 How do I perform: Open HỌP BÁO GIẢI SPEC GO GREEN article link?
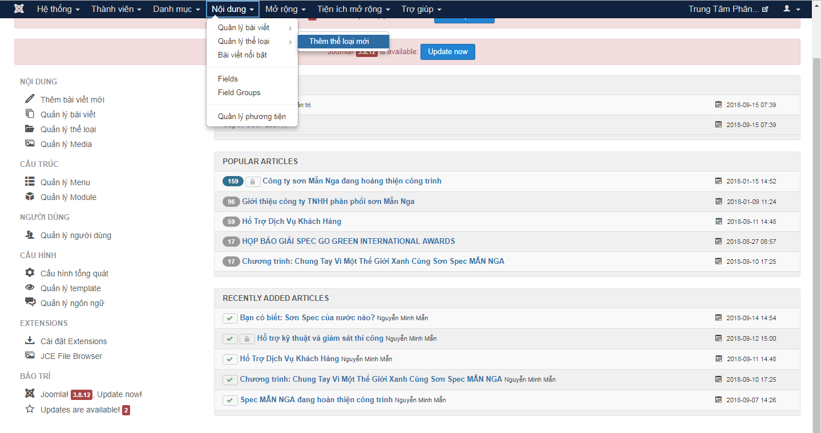pyautogui.click(x=348, y=241)
